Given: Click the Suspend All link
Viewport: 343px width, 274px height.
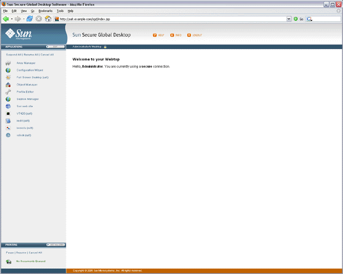Looking at the screenshot, I should coord(14,55).
